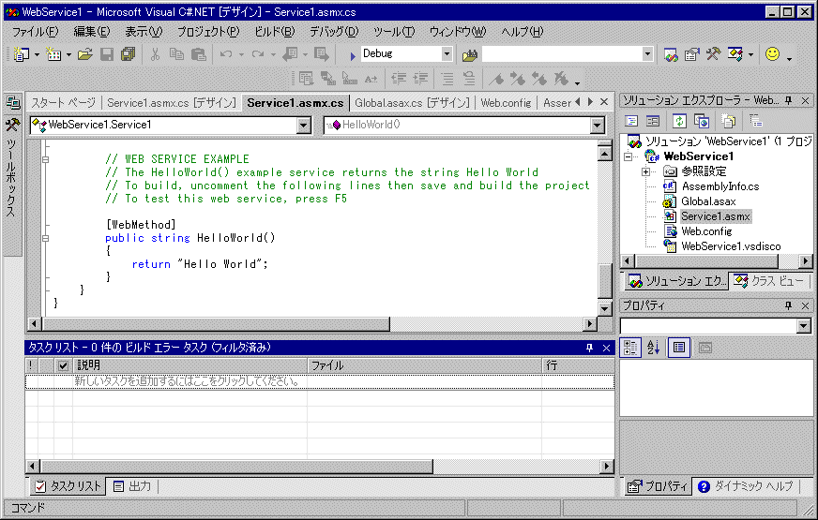This screenshot has width=818, height=520.
Task: Switch to the スタート ページ tab
Action: (64, 103)
